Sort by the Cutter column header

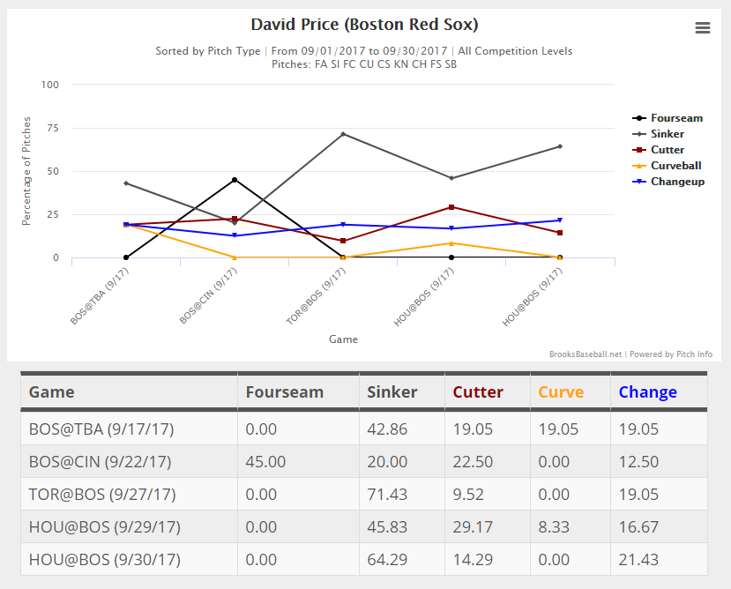(x=478, y=392)
